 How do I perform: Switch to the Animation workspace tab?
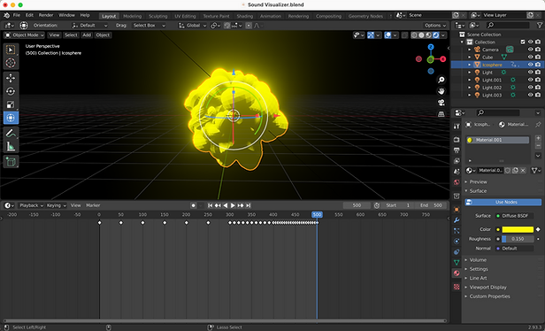(271, 16)
